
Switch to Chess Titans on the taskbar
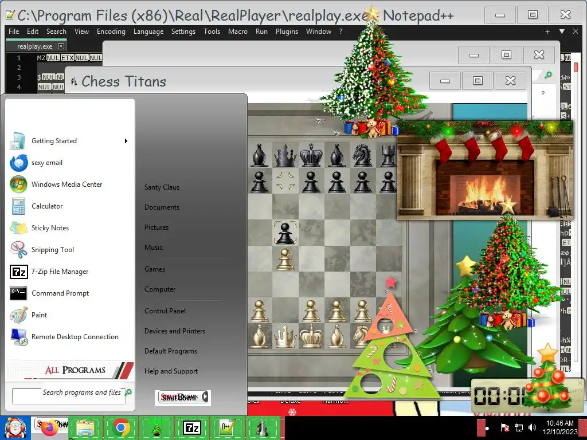tap(263, 428)
